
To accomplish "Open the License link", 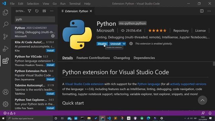I will [x=200, y=31].
